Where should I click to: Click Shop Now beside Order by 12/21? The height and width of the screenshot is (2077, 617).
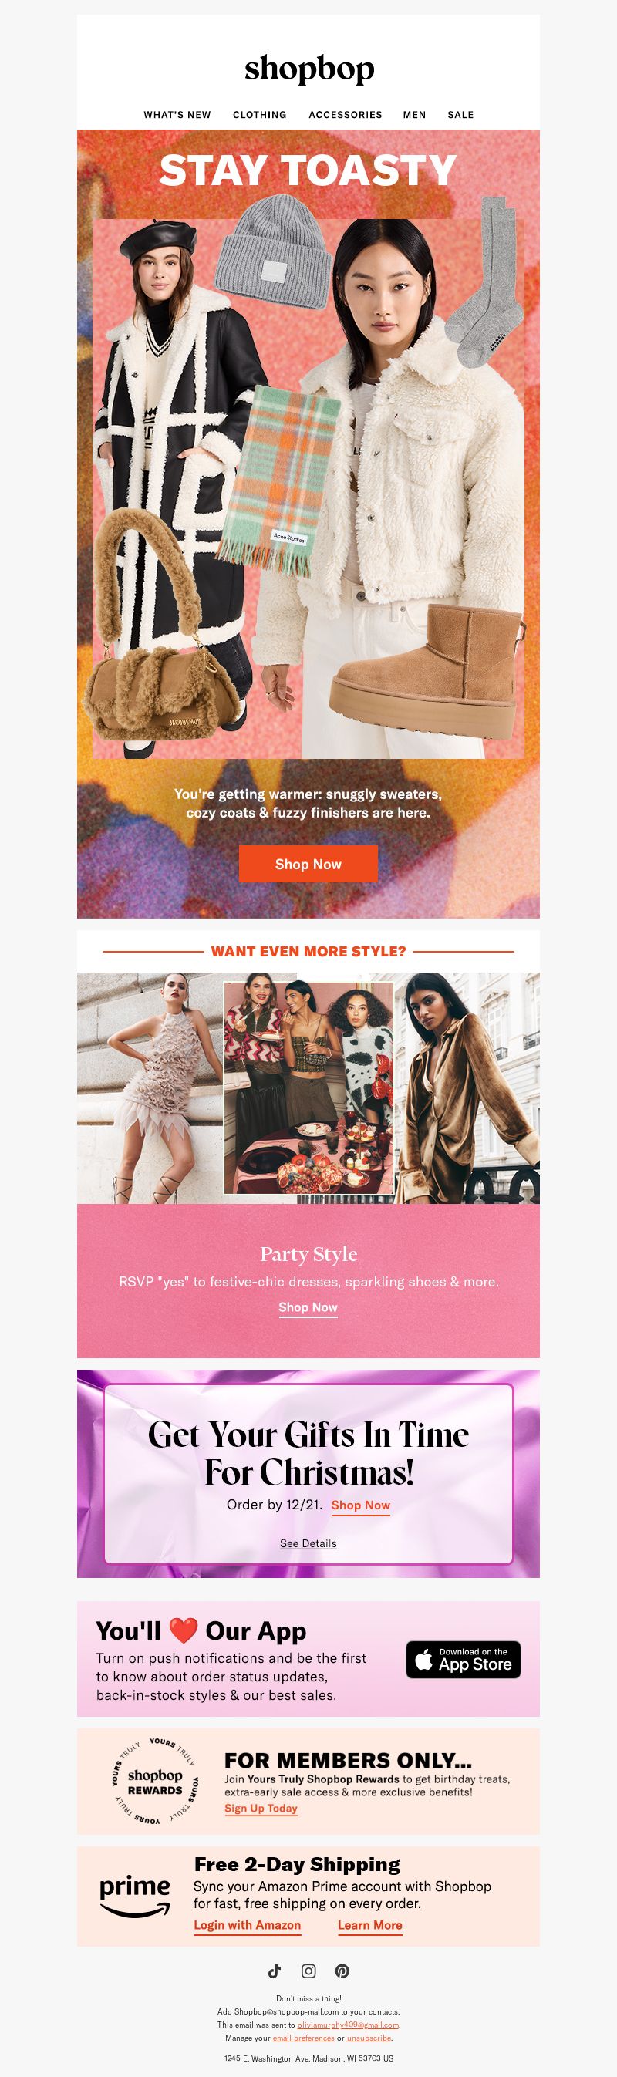(x=360, y=1505)
